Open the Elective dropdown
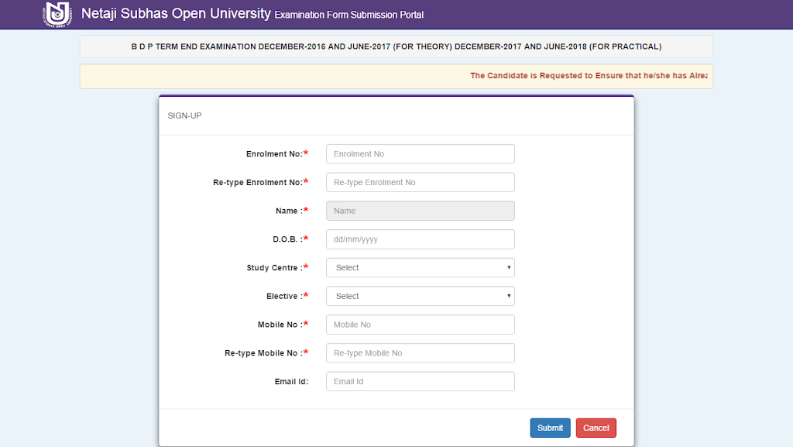Viewport: 793px width, 447px height. coord(421,296)
